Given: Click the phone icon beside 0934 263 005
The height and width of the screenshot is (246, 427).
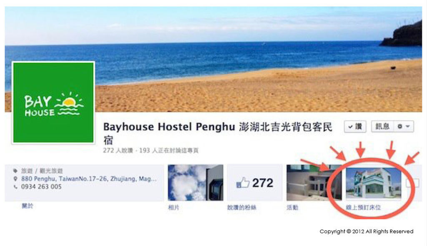Looking at the screenshot, I should tap(15, 187).
